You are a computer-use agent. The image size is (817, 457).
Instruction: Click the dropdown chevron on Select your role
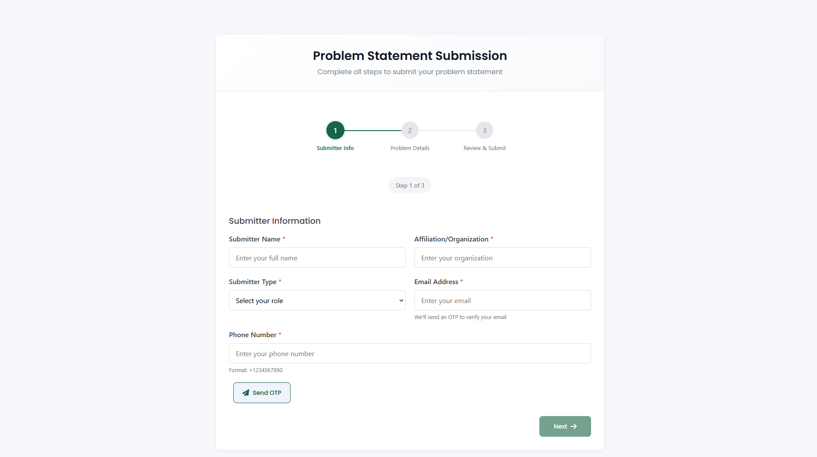click(400, 300)
